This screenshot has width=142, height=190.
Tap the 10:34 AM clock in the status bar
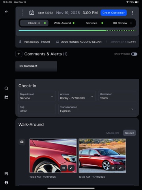7,2
